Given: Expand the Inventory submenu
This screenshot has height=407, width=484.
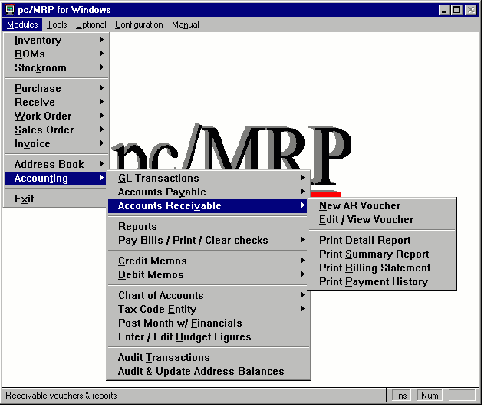Looking at the screenshot, I should point(57,40).
